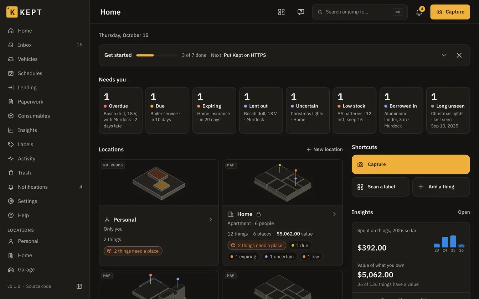
Task: Open Insights via the Open link
Action: (x=464, y=212)
